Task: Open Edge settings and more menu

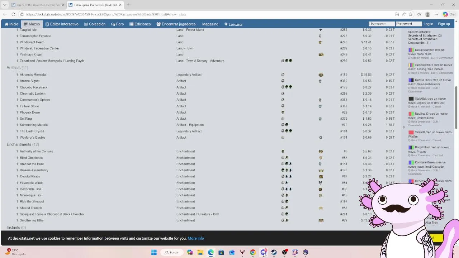Action: (436, 14)
